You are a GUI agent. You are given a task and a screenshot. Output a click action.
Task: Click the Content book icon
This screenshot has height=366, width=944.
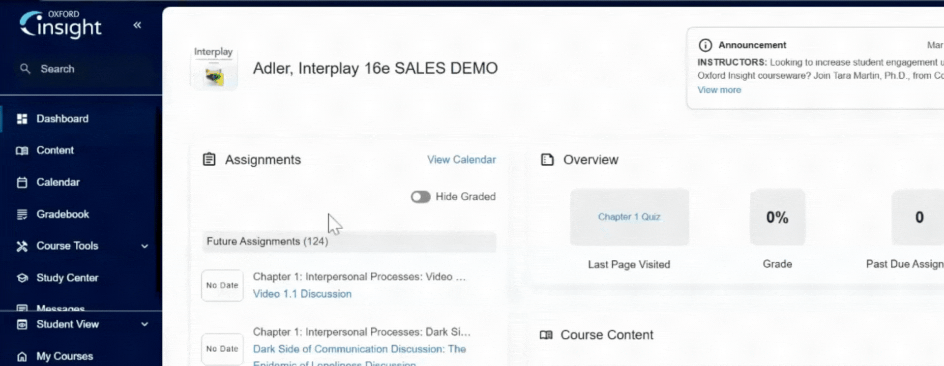pyautogui.click(x=22, y=151)
